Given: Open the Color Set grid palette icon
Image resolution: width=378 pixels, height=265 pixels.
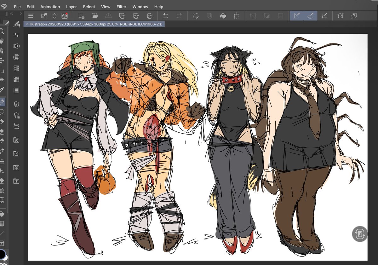Looking at the screenshot, I should (x=16, y=79).
